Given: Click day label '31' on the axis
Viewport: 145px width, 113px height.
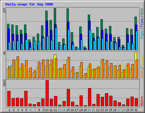Looking at the screenshot, I should point(136,110).
